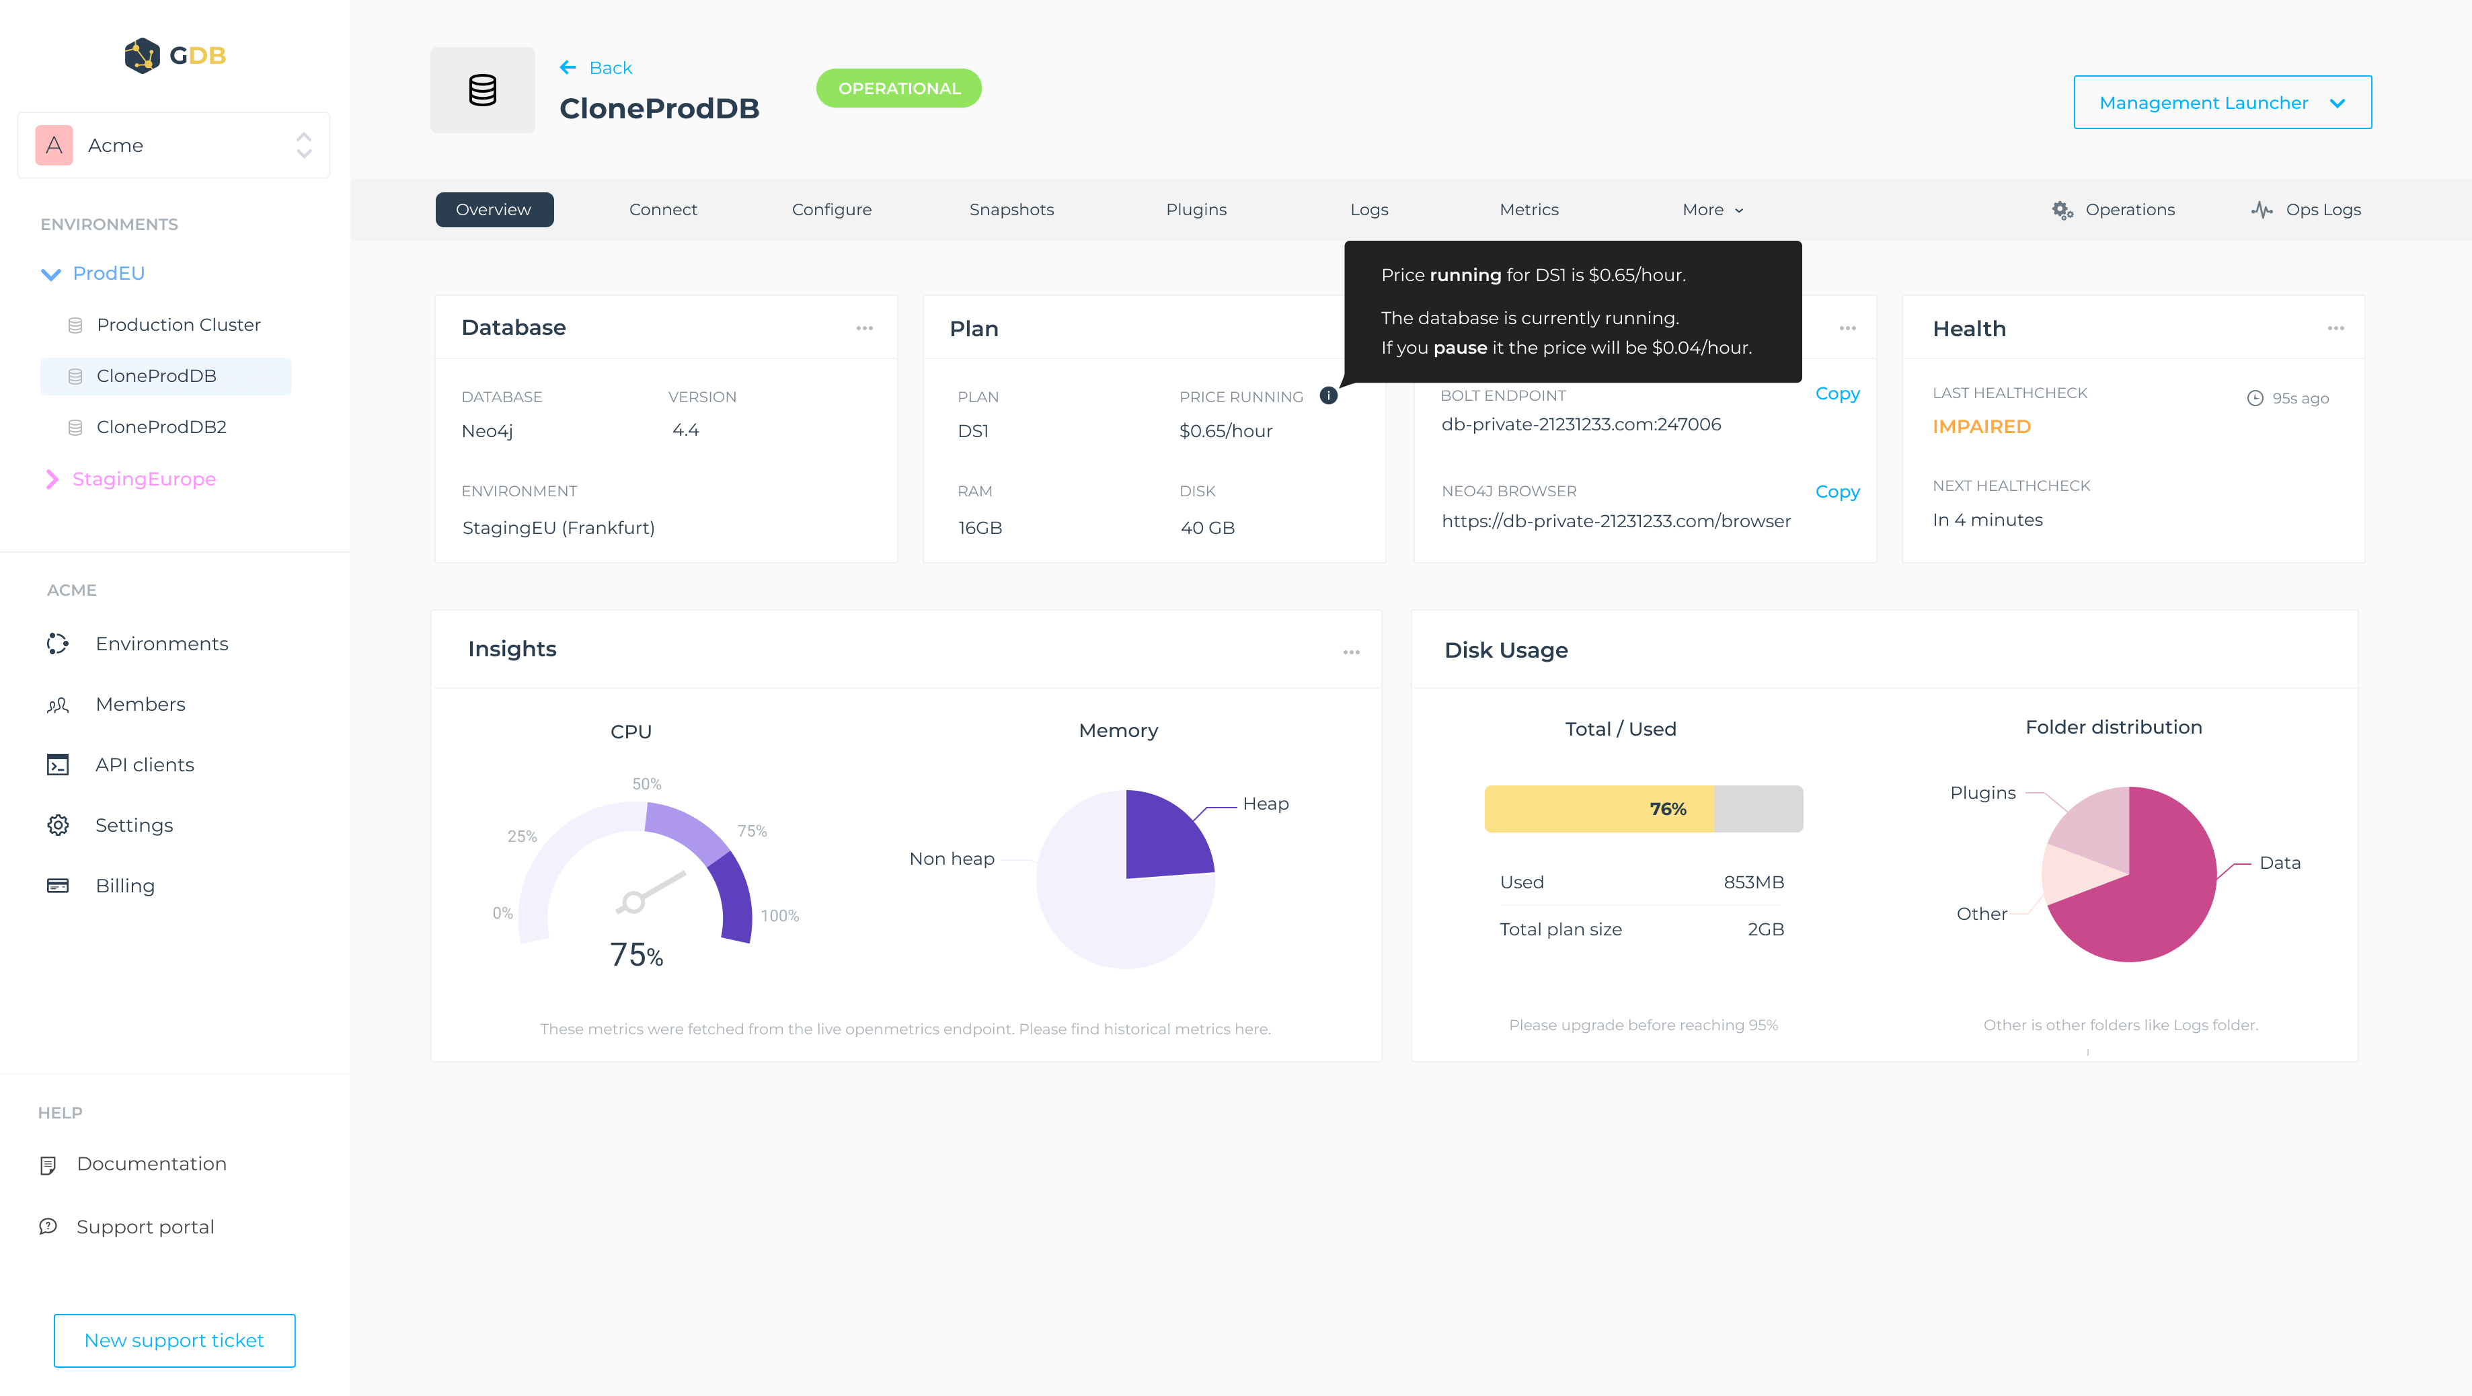
Task: Click the Billing card icon
Action: (58, 886)
